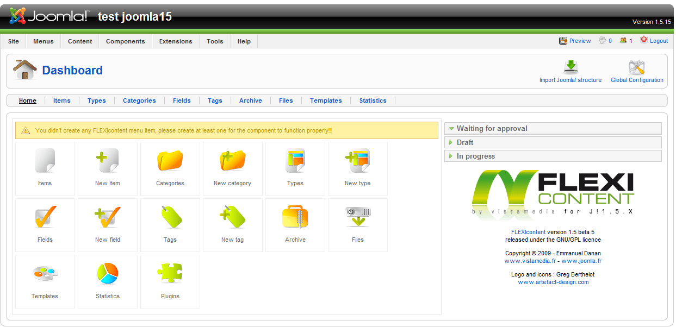Collapse the Waiting for approval panel
The height and width of the screenshot is (327, 676).
(553, 129)
